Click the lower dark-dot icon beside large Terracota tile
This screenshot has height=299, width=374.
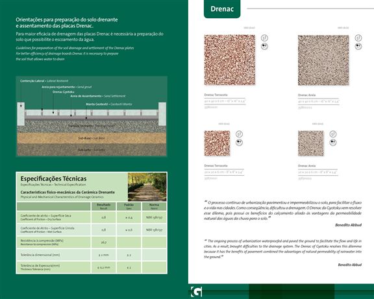click(264, 46)
